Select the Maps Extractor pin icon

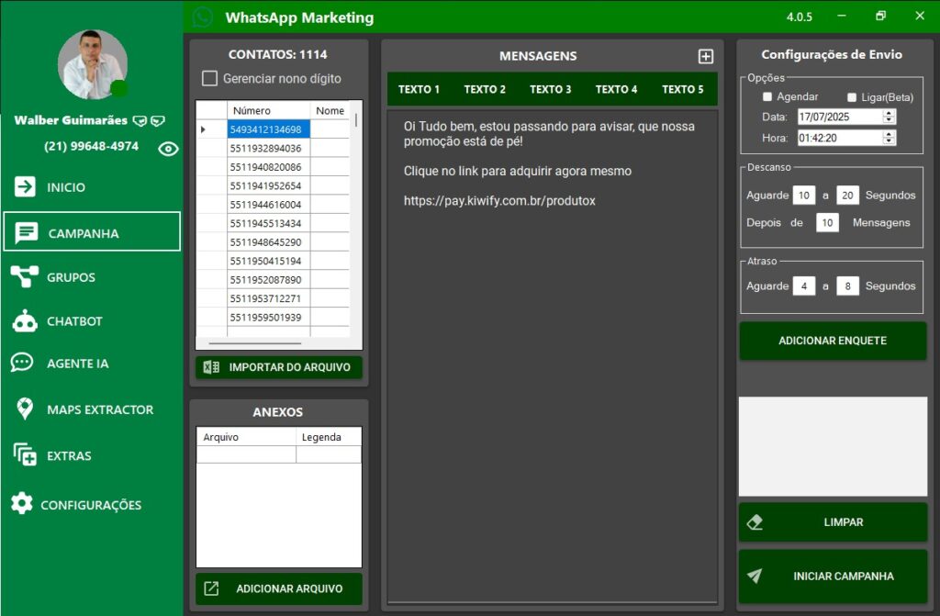pos(25,409)
